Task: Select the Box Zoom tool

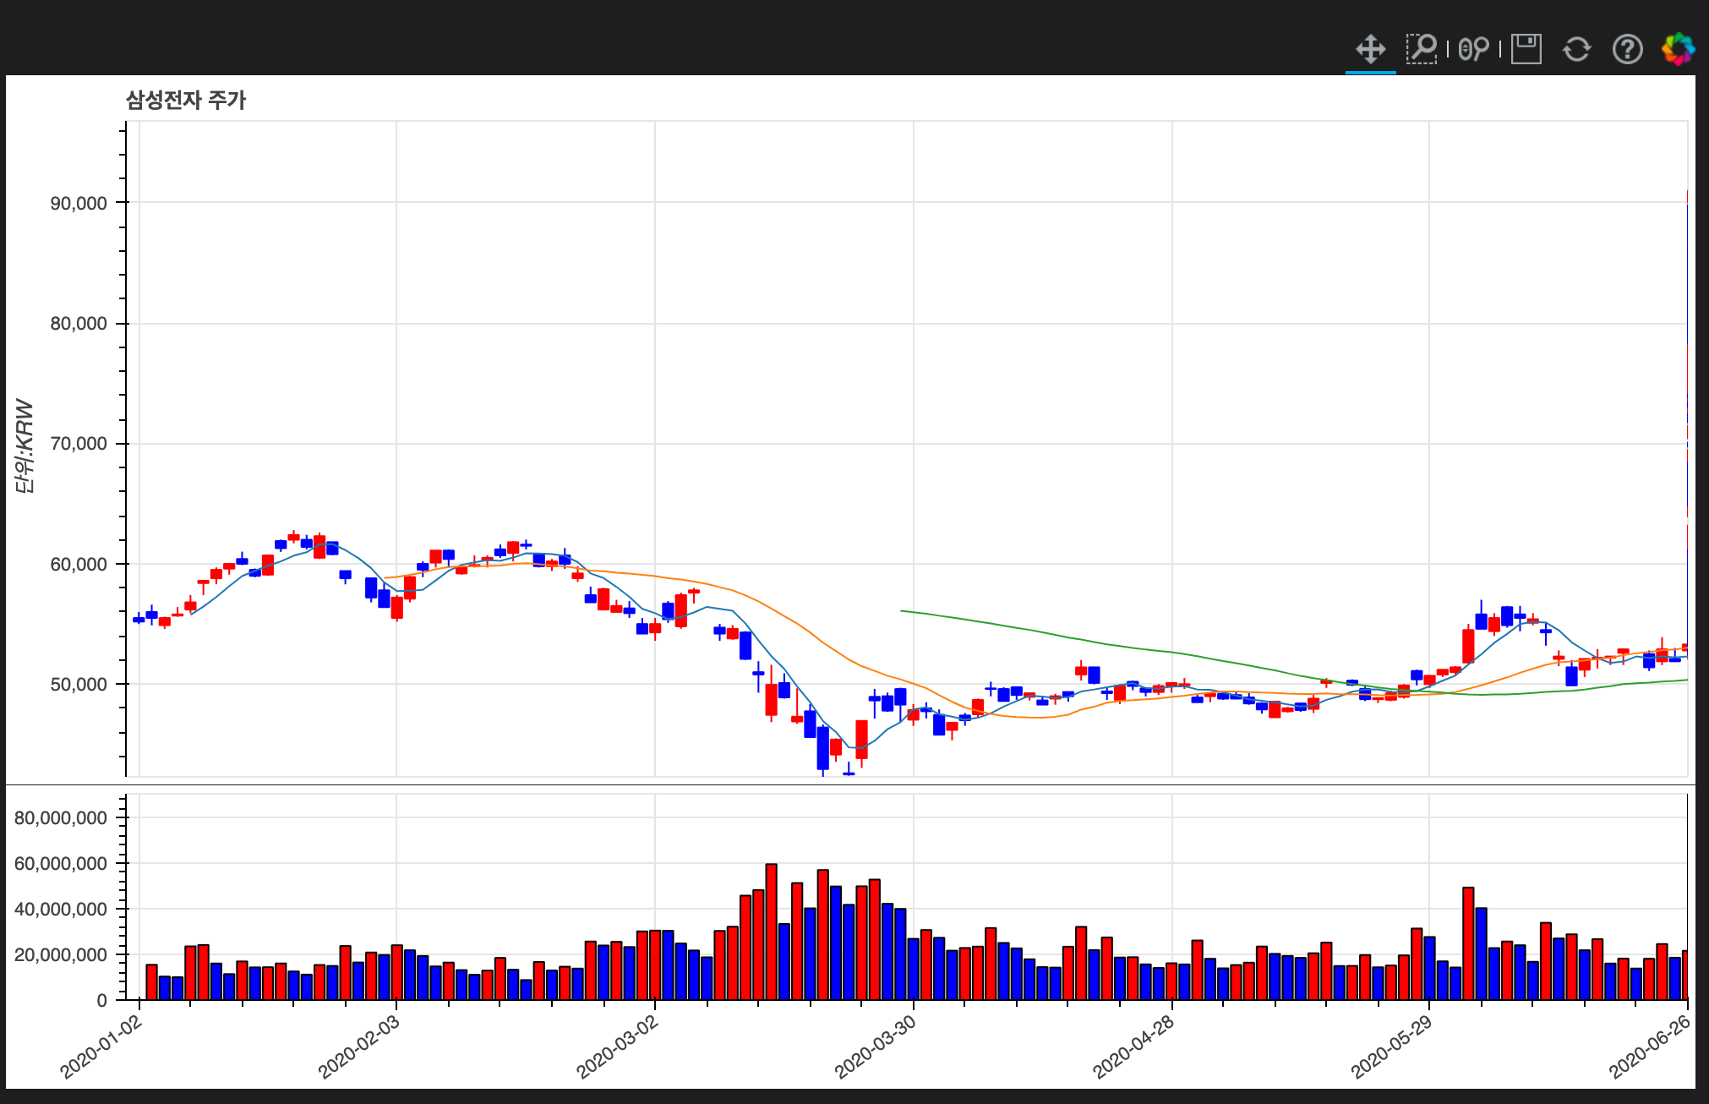Action: 1422,49
